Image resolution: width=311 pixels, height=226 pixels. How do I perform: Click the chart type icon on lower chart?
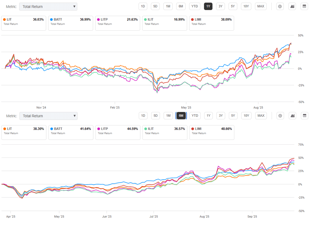292,116
